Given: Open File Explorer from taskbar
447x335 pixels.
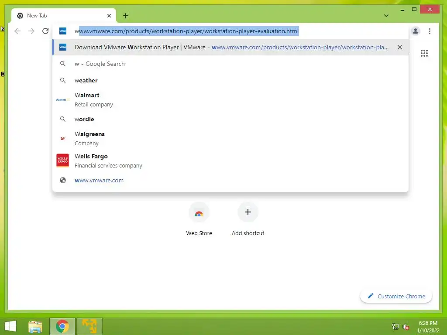Looking at the screenshot, I should pyautogui.click(x=35, y=326).
